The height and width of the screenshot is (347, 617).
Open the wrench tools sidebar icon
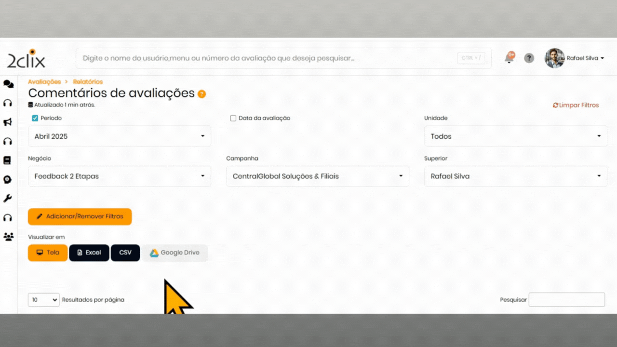[8, 199]
